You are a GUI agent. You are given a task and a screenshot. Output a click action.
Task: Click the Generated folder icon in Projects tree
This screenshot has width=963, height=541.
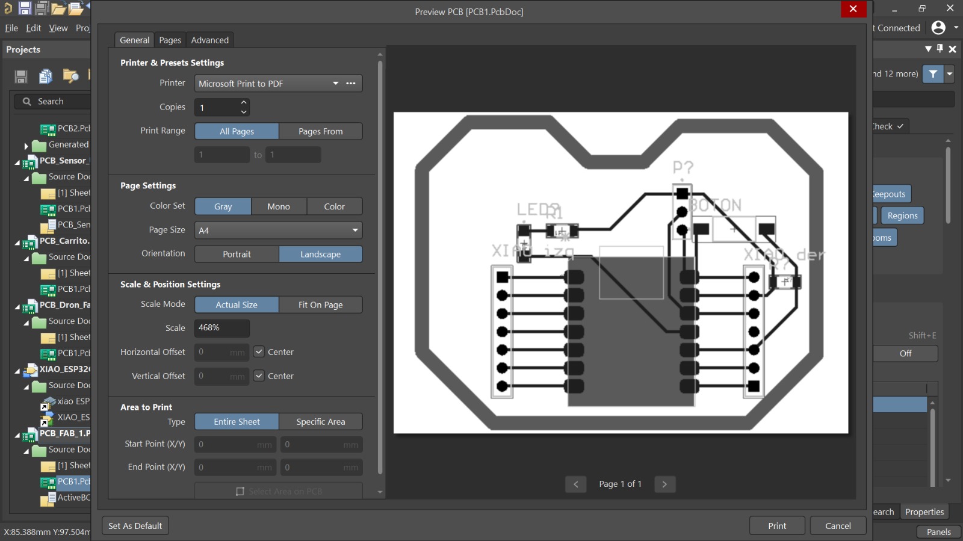[x=39, y=145]
